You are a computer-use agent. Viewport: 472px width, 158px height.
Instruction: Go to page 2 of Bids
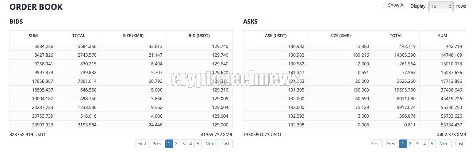pyautogui.click(x=176, y=144)
